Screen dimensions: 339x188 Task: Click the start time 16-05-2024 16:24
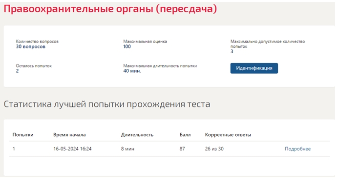(72, 149)
